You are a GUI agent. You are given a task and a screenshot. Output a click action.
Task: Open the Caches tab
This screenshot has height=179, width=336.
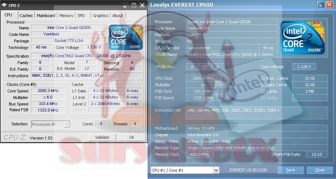click(26, 15)
